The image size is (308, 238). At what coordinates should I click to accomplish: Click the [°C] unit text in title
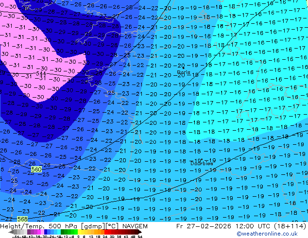tap(112, 226)
